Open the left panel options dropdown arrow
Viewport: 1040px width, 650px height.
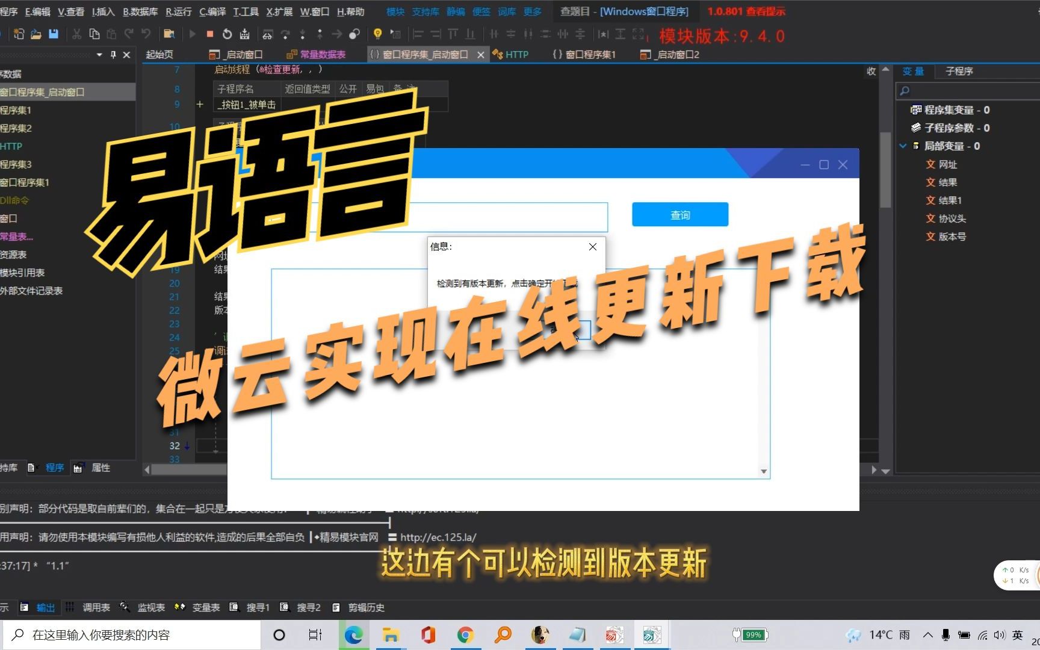click(99, 55)
